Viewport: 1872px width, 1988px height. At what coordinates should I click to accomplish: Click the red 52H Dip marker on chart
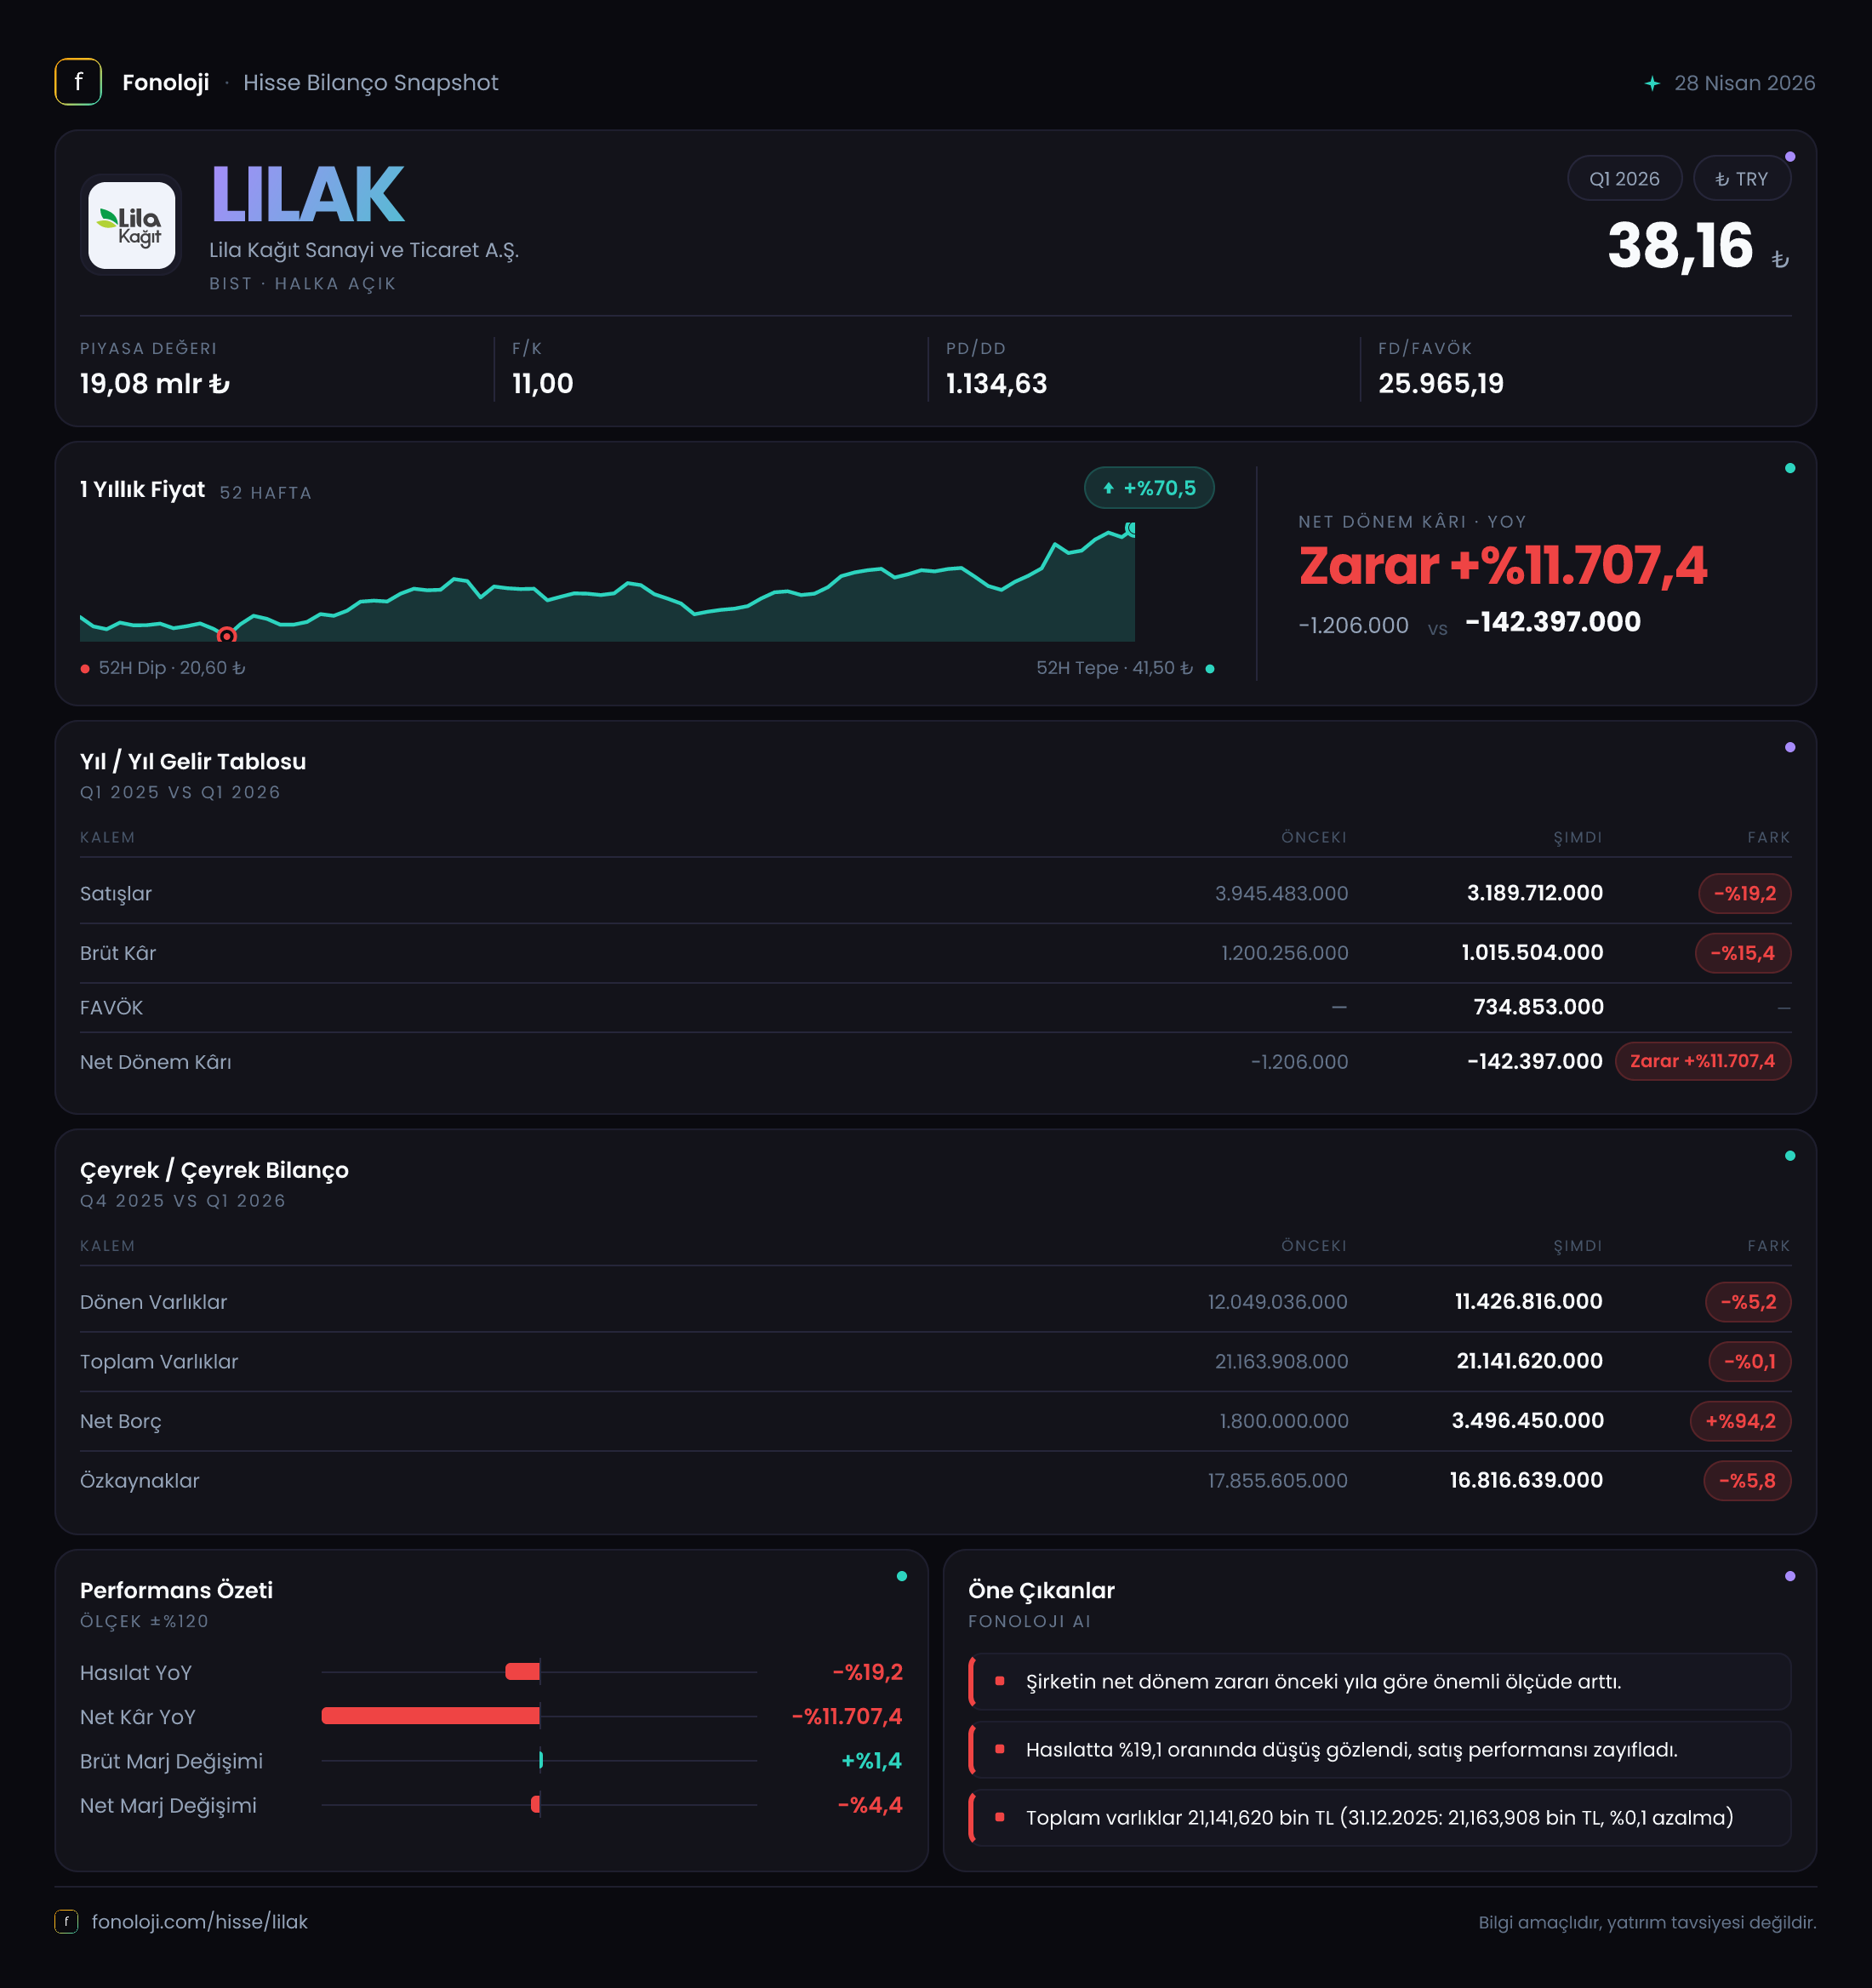[x=227, y=635]
